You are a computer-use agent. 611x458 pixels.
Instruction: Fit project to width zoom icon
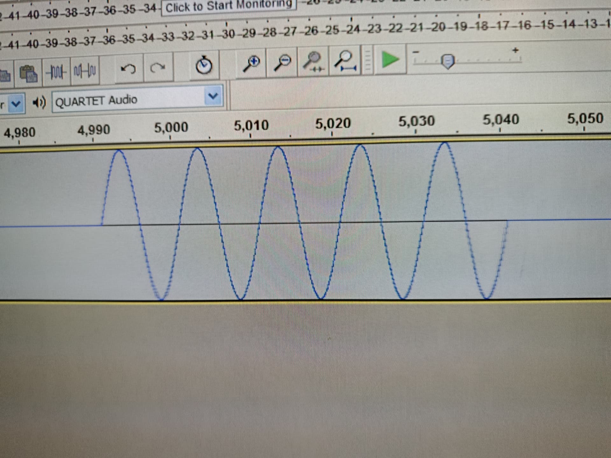click(x=345, y=61)
